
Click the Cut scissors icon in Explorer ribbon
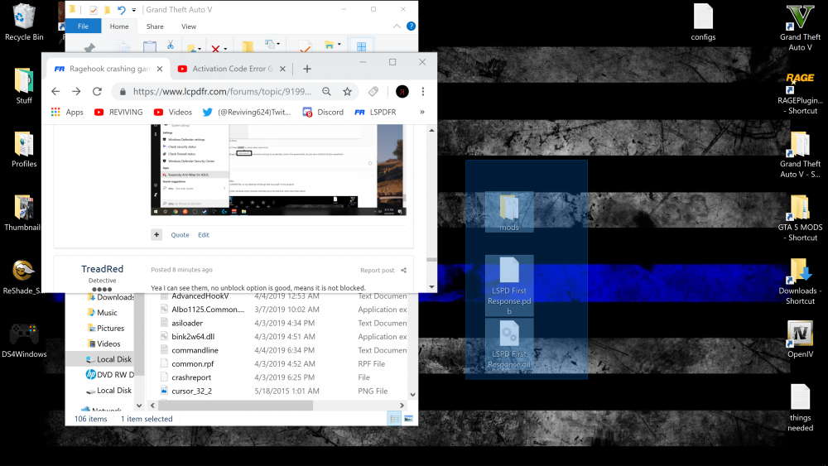click(x=170, y=46)
